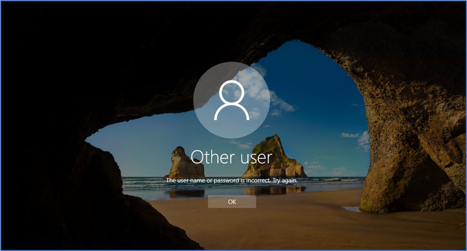Click the large cave wall on right

tap(409, 131)
